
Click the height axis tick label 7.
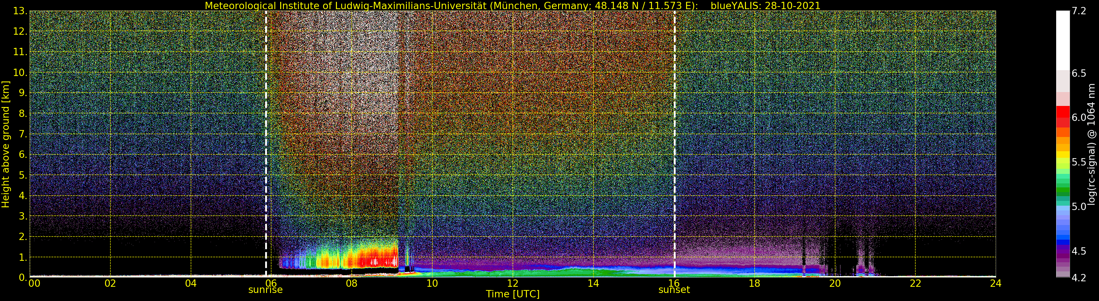(x=23, y=134)
